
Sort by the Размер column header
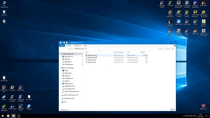coord(142,52)
